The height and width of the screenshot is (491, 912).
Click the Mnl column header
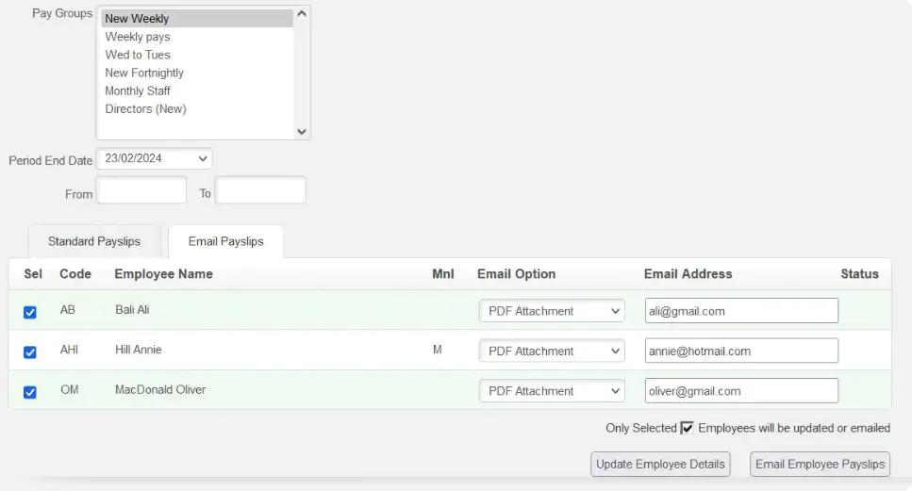coord(443,274)
